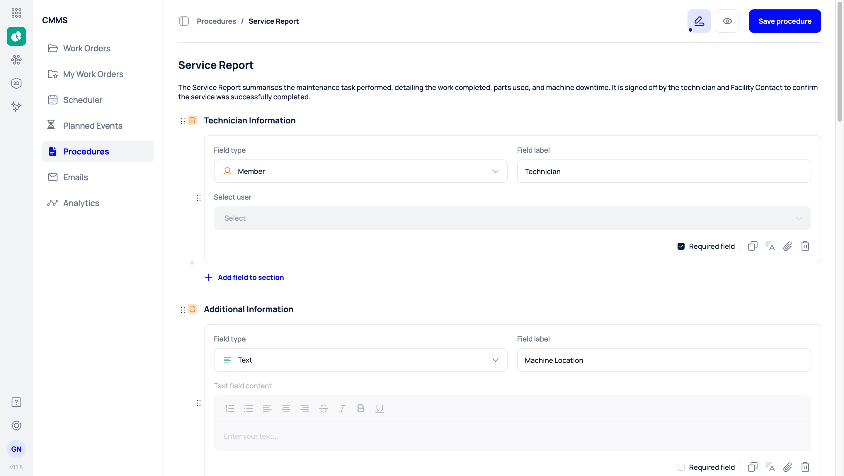Align text center in editor

[286, 409]
